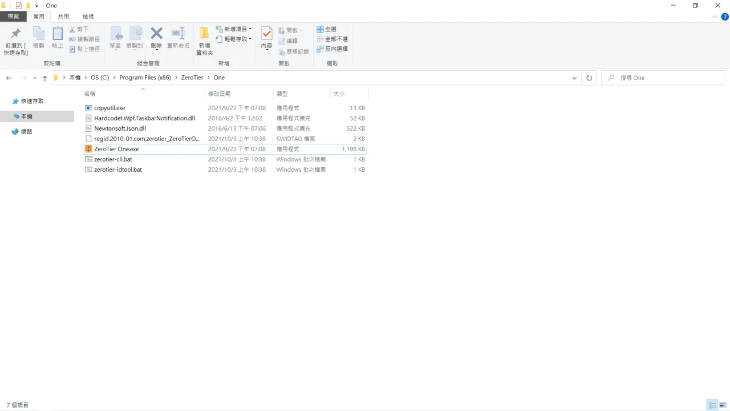
Task: Create a new folder via ribbon icon
Action: [x=204, y=34]
